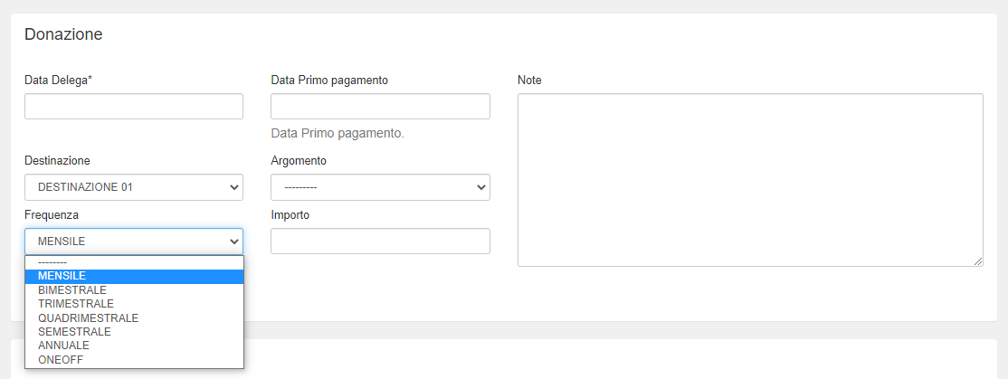The height and width of the screenshot is (379, 1008).
Task: Click the Note textarea resize handle
Action: (978, 261)
